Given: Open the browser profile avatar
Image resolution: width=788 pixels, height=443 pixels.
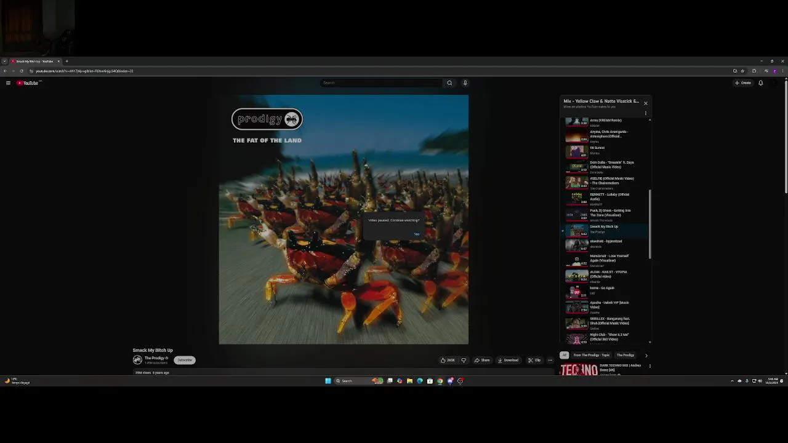Looking at the screenshot, I should (x=774, y=71).
